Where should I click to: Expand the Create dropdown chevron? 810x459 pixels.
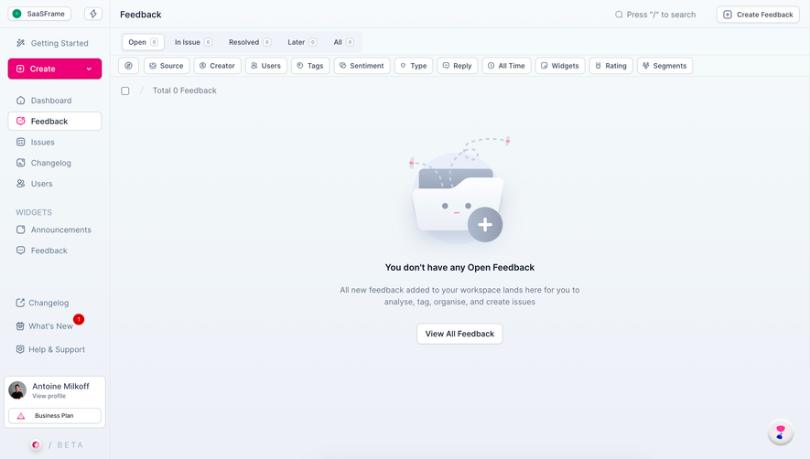tap(89, 69)
